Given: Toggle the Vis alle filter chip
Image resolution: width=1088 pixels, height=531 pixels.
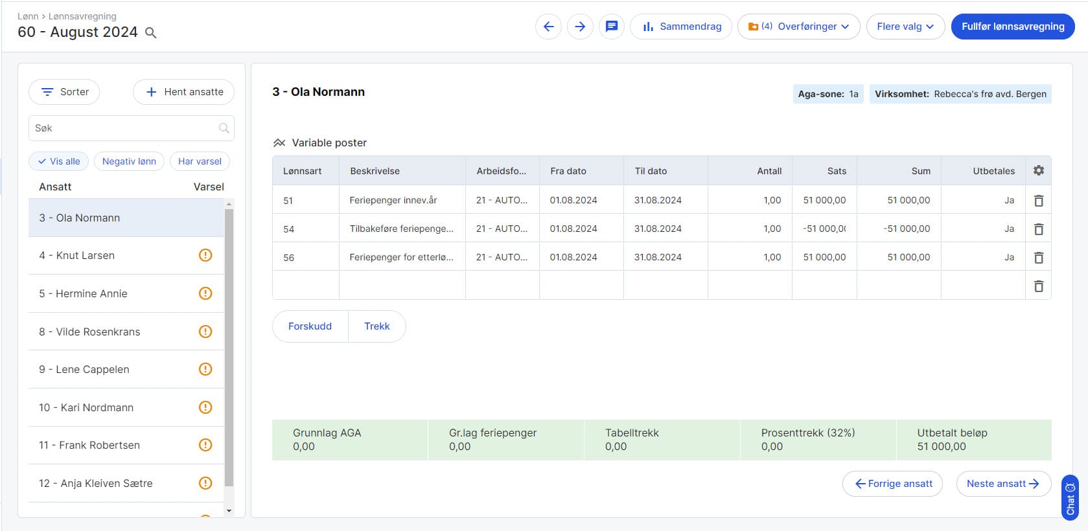Looking at the screenshot, I should tap(59, 161).
